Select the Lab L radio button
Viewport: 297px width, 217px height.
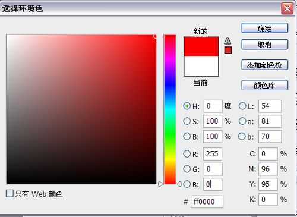point(242,106)
